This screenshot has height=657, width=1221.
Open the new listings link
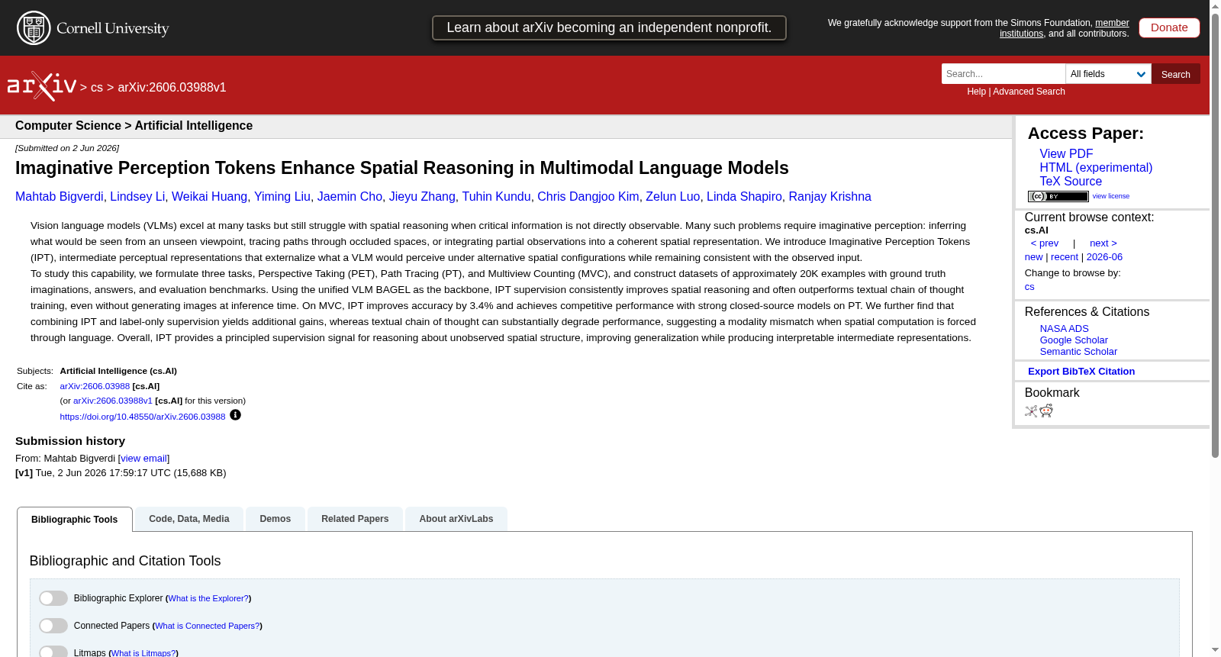pyautogui.click(x=1033, y=257)
